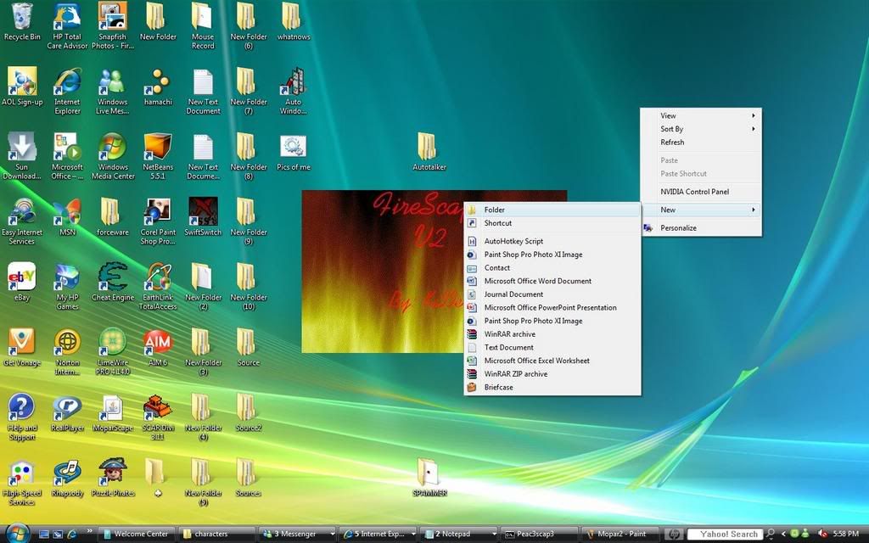Click the Get Vonage shortcut
869x543 pixels.
(x=21, y=347)
